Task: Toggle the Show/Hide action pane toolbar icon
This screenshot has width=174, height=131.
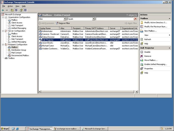Action: coord(25,10)
